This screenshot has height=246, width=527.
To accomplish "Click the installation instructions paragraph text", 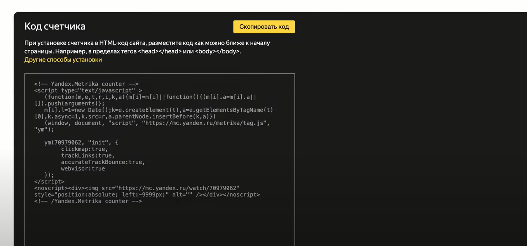I will (x=147, y=47).
